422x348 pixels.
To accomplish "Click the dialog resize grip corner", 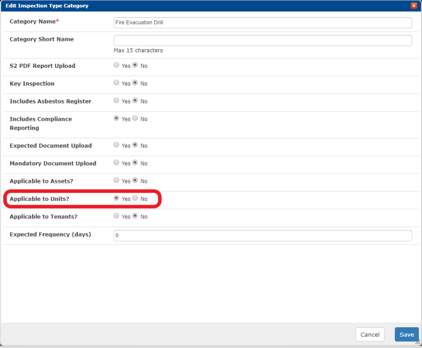I will pos(418,342).
